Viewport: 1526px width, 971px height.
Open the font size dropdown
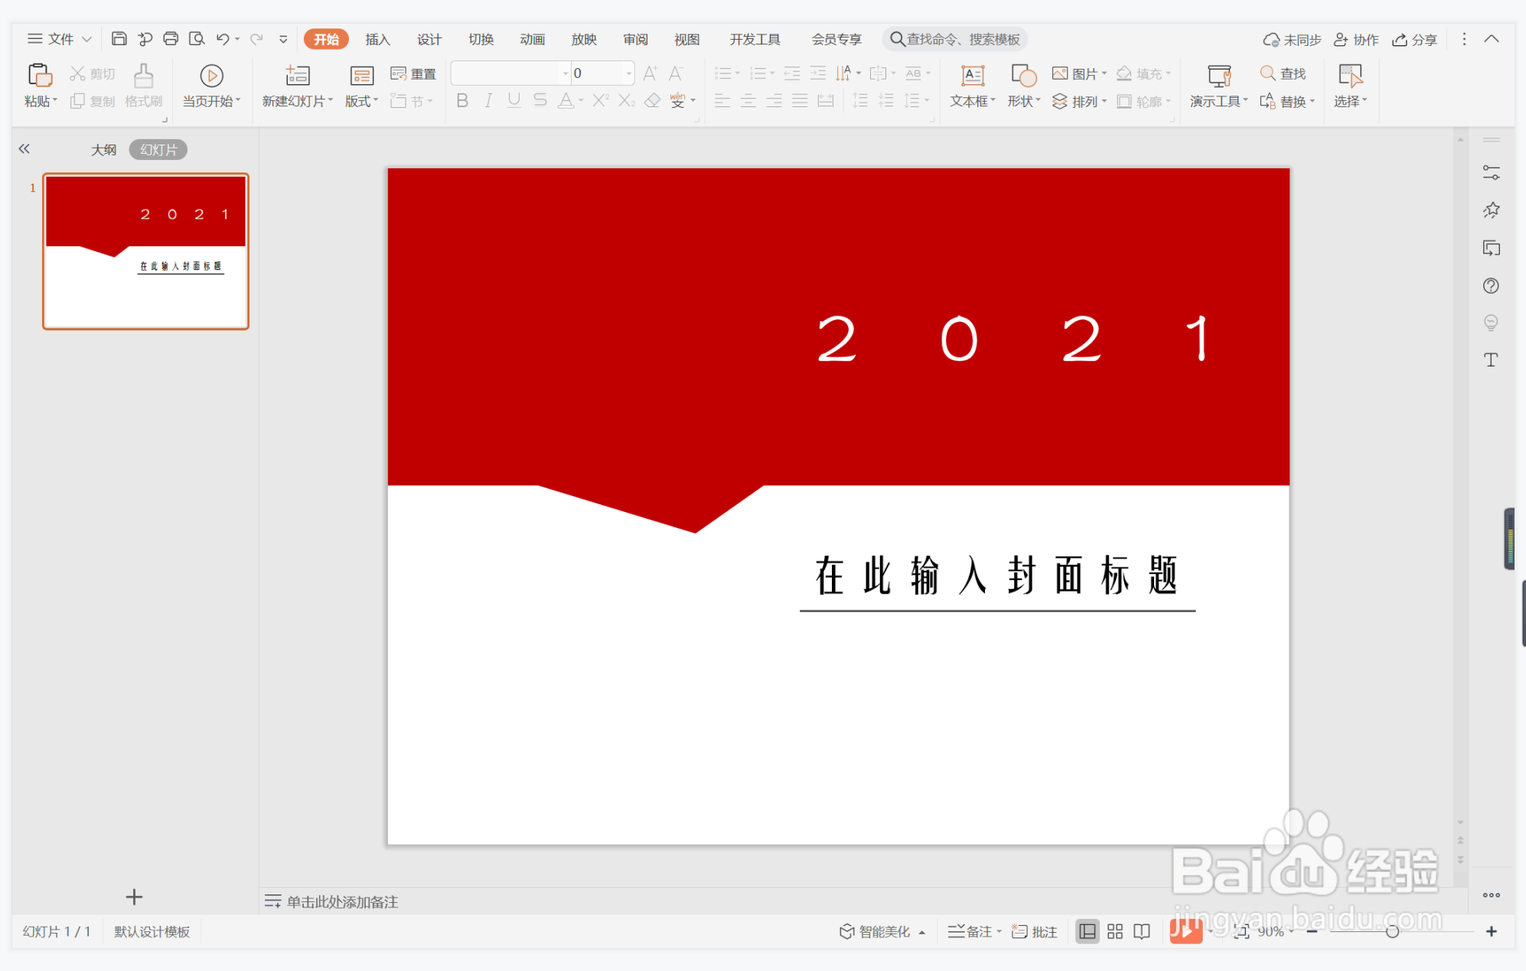pyautogui.click(x=629, y=73)
